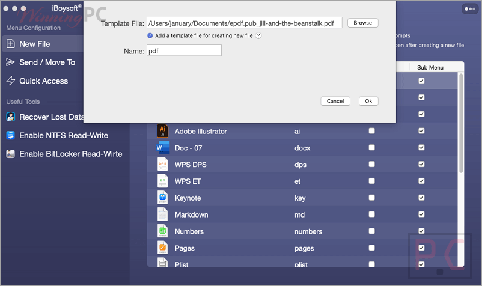Open the Send / Move To section
482x286 pixels.
tap(47, 62)
